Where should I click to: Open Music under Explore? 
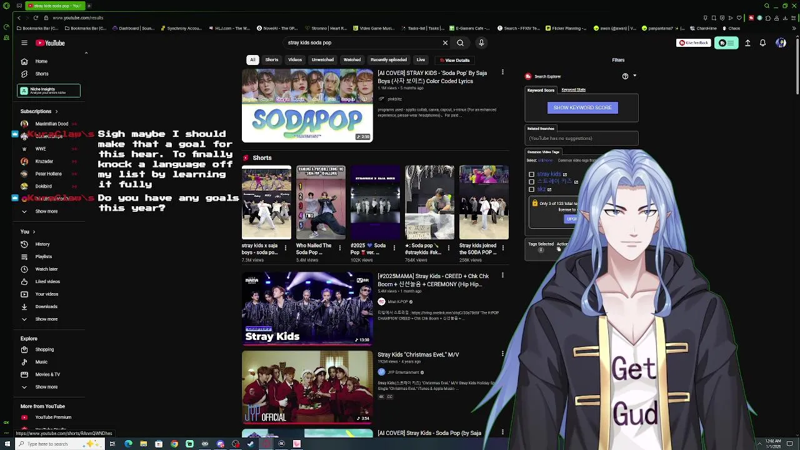coord(41,362)
